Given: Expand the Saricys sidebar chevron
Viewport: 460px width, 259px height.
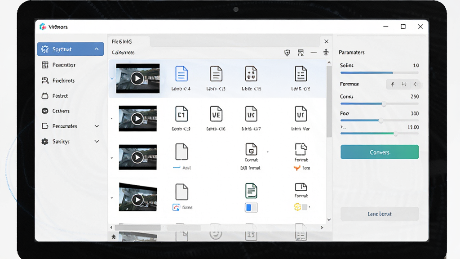Looking at the screenshot, I should point(97,141).
